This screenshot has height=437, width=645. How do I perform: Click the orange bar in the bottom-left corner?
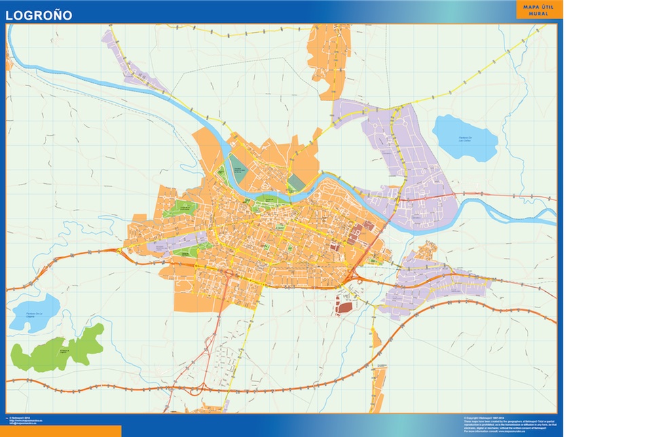click(x=60, y=431)
